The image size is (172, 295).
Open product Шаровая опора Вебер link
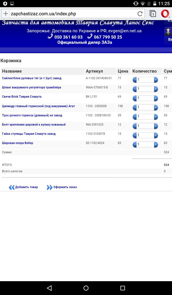pos(17,143)
